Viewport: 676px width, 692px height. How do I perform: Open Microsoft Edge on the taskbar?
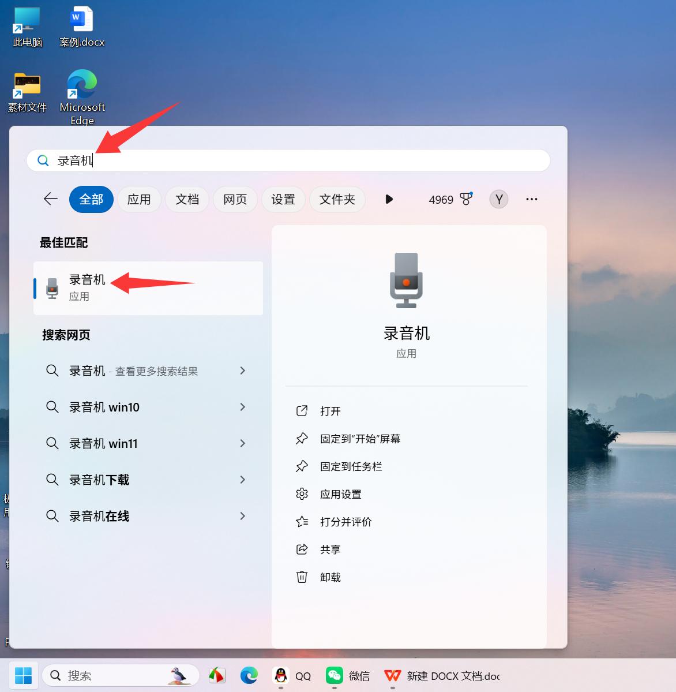pyautogui.click(x=249, y=675)
